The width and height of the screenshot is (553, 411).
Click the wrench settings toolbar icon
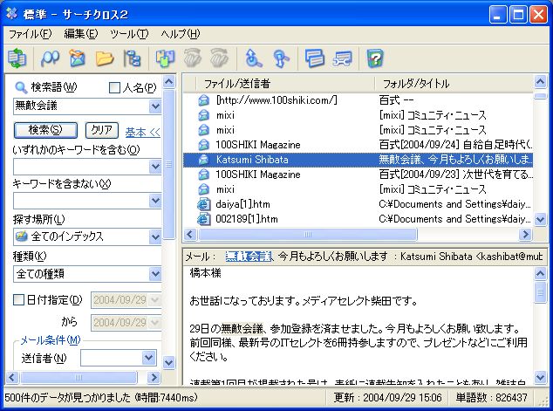point(342,58)
